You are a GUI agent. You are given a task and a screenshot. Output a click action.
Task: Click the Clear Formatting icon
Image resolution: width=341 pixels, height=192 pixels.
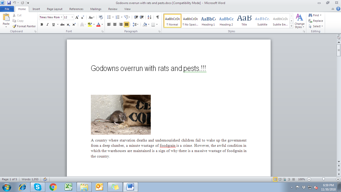100,17
